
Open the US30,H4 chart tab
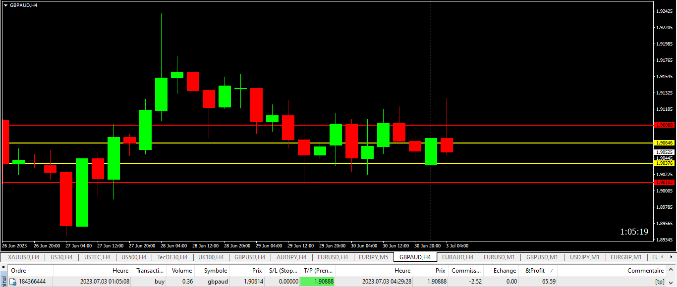click(x=61, y=257)
